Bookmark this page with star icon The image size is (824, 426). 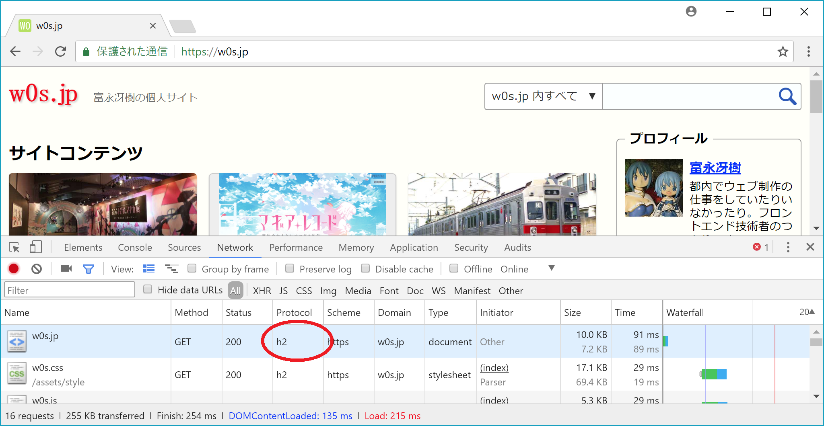point(783,51)
